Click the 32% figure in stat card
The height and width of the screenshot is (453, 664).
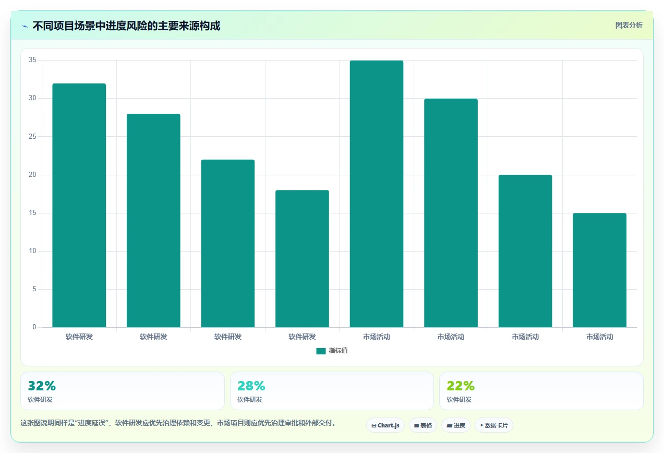pos(42,386)
